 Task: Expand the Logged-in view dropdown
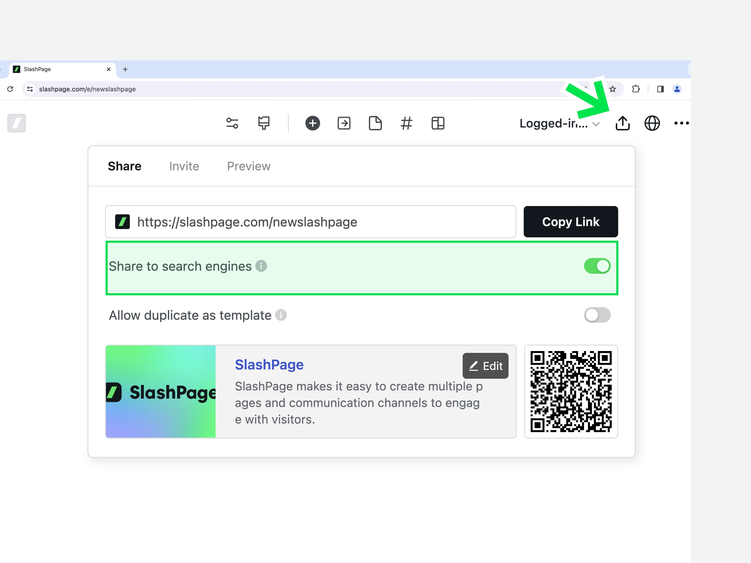click(560, 124)
